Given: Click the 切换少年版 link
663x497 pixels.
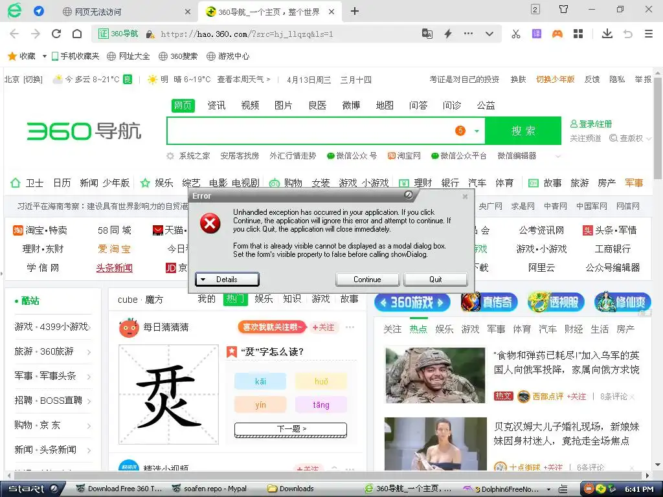Looking at the screenshot, I should [555, 80].
